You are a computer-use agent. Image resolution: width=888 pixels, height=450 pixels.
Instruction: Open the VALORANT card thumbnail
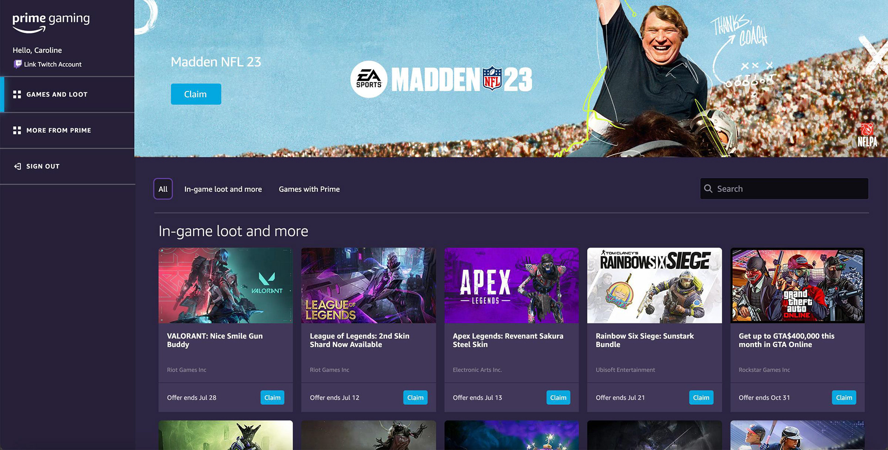(226, 286)
